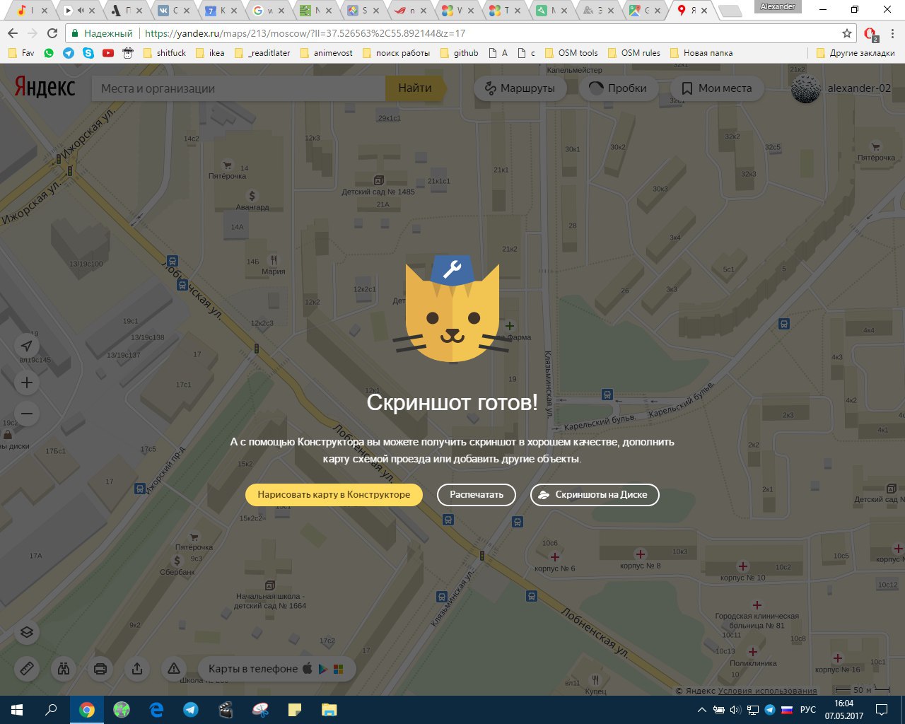Open 'Скриншоты на Диске' button
Viewport: 905px width, 724px height.
click(595, 495)
